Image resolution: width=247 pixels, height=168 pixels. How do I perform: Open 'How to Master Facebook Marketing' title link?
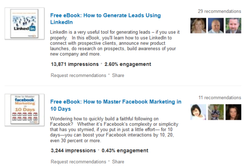115,105
